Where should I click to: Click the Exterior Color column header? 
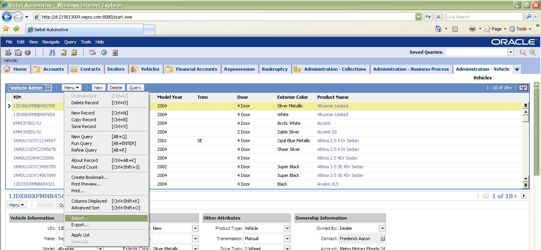pos(293,97)
